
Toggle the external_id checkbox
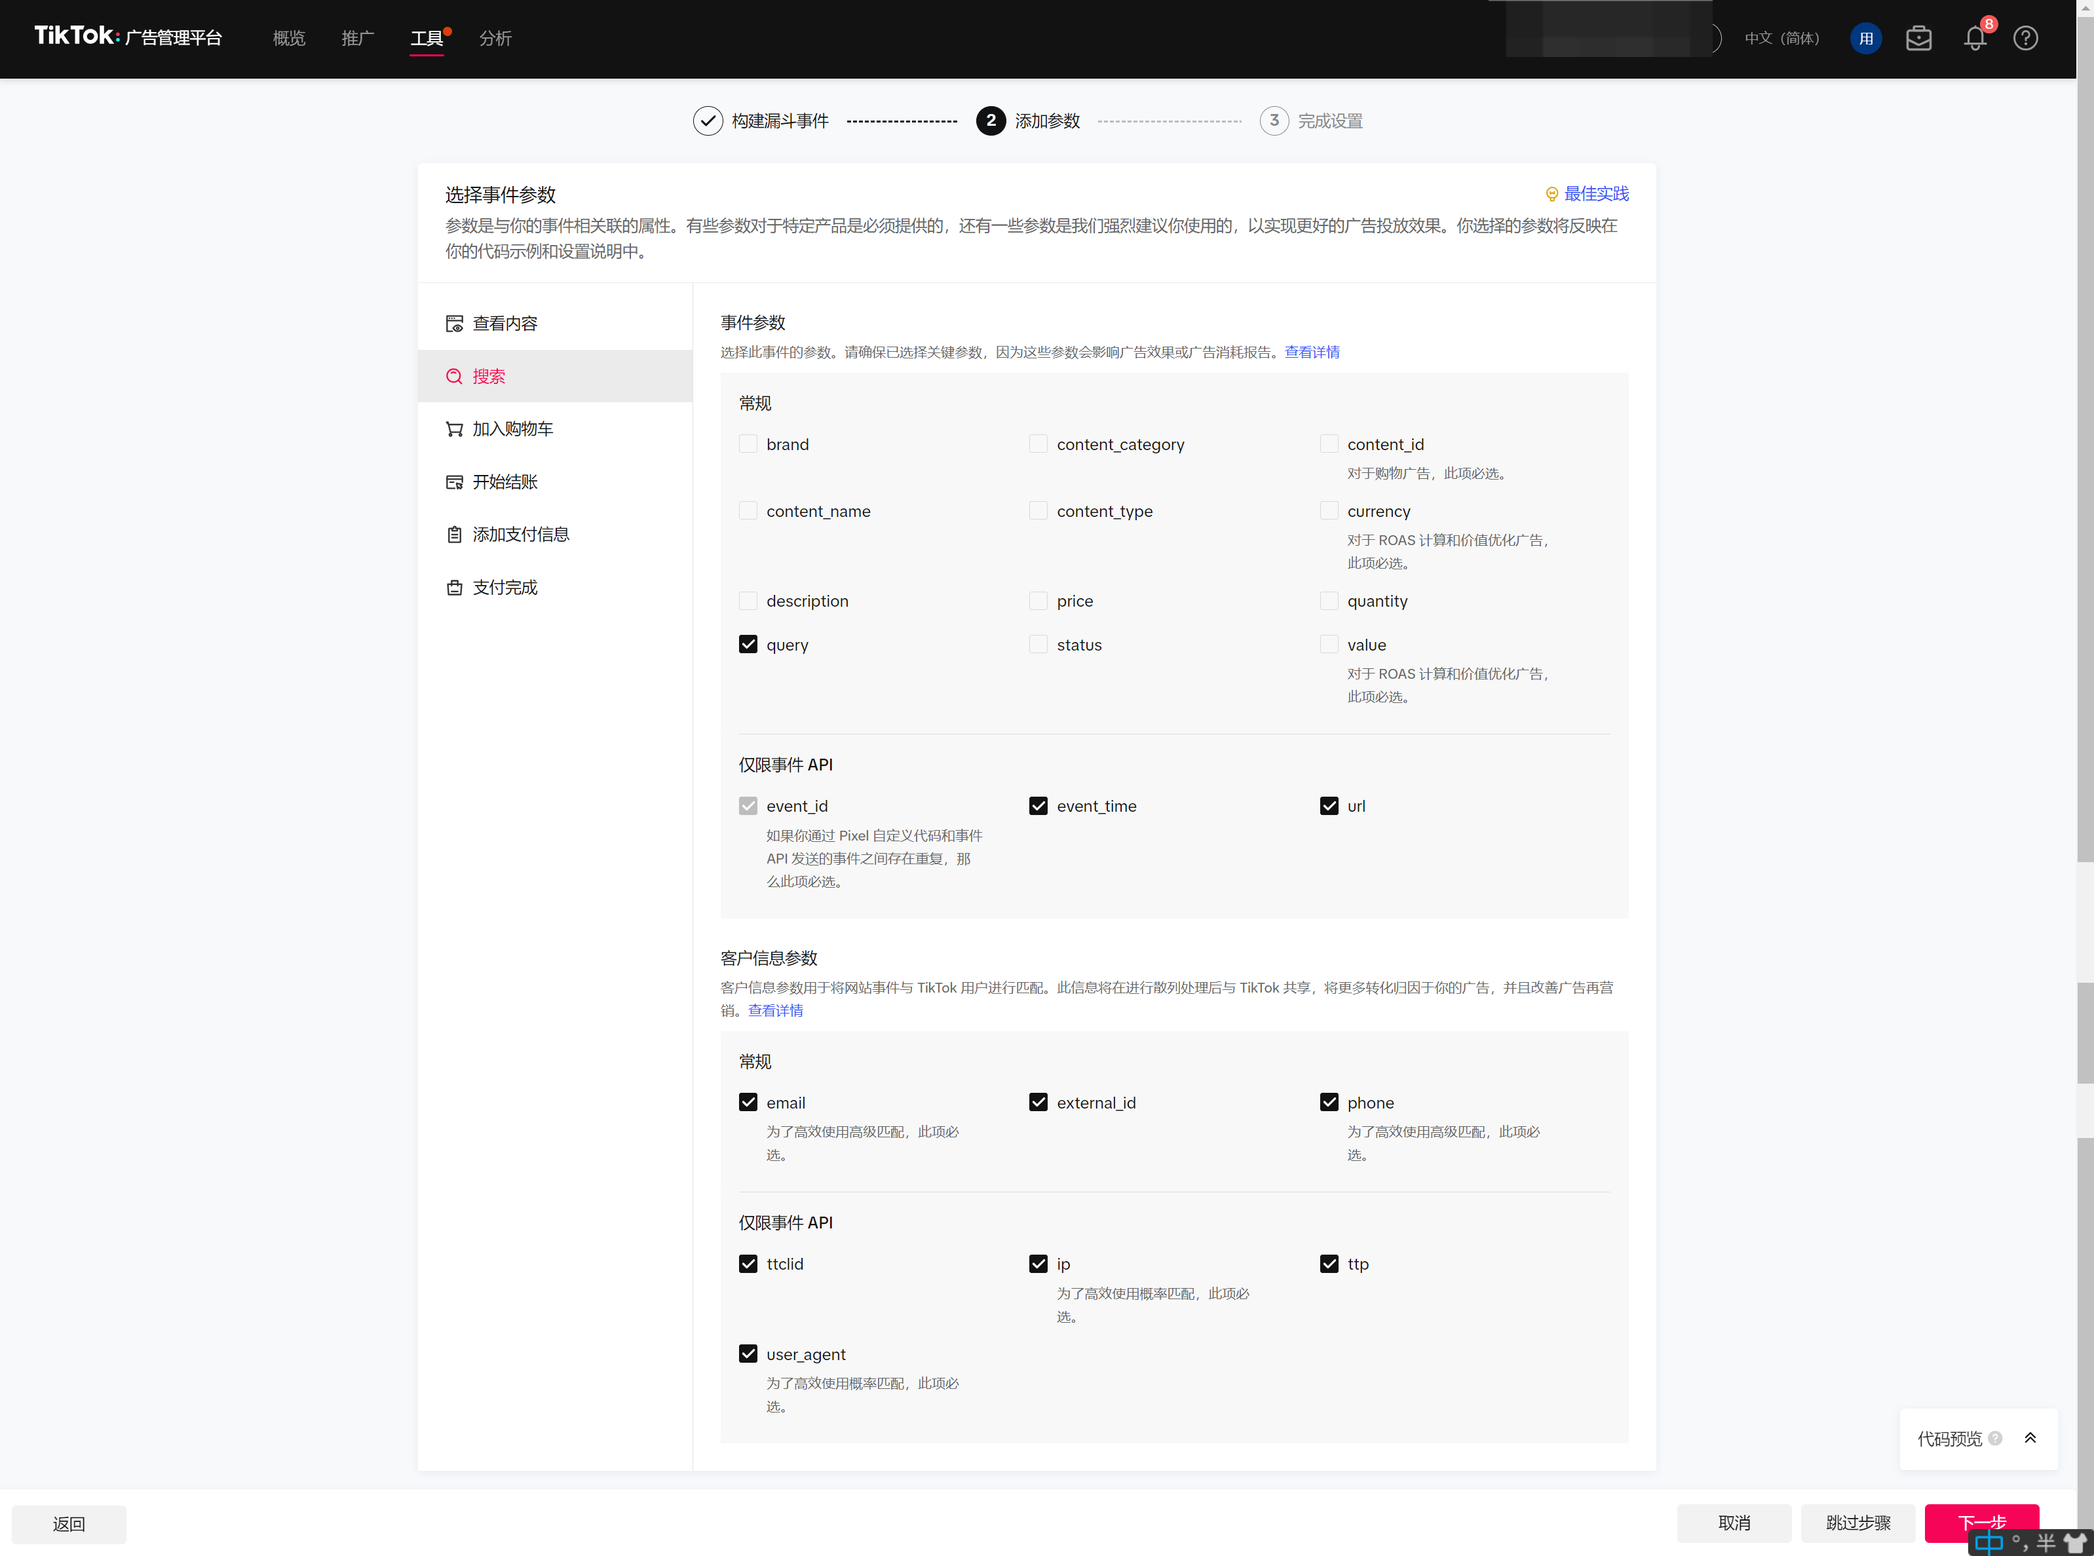[x=1038, y=1102]
